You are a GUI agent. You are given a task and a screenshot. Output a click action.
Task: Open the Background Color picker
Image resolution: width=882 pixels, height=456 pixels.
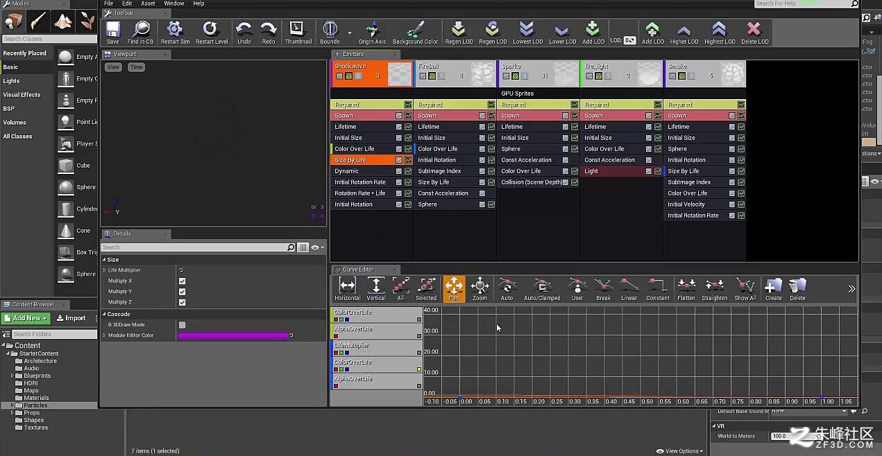415,33
